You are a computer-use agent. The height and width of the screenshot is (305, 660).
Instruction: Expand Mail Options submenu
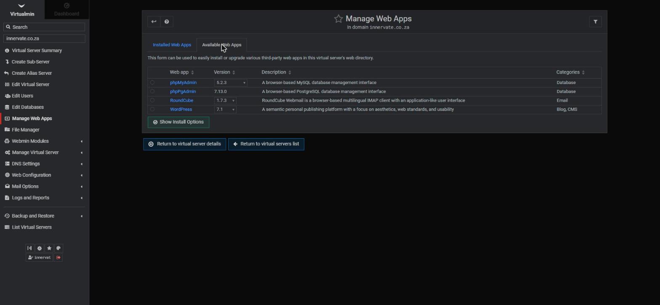point(44,187)
